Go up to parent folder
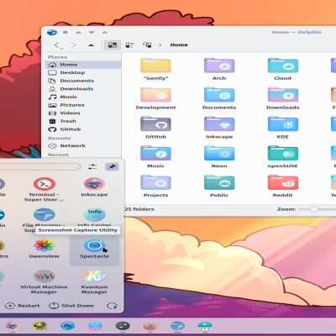The height and width of the screenshot is (336, 336). (91, 45)
